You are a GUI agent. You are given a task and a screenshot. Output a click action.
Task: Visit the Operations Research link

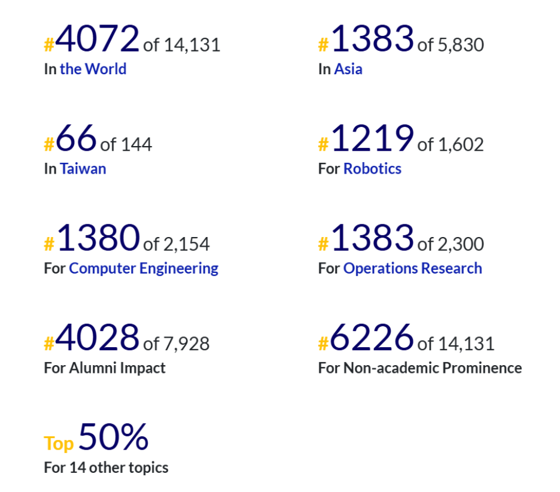[412, 268]
